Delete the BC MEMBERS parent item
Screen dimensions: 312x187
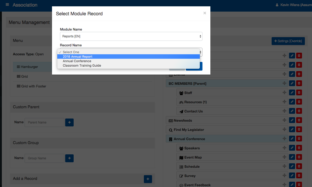point(299,83)
